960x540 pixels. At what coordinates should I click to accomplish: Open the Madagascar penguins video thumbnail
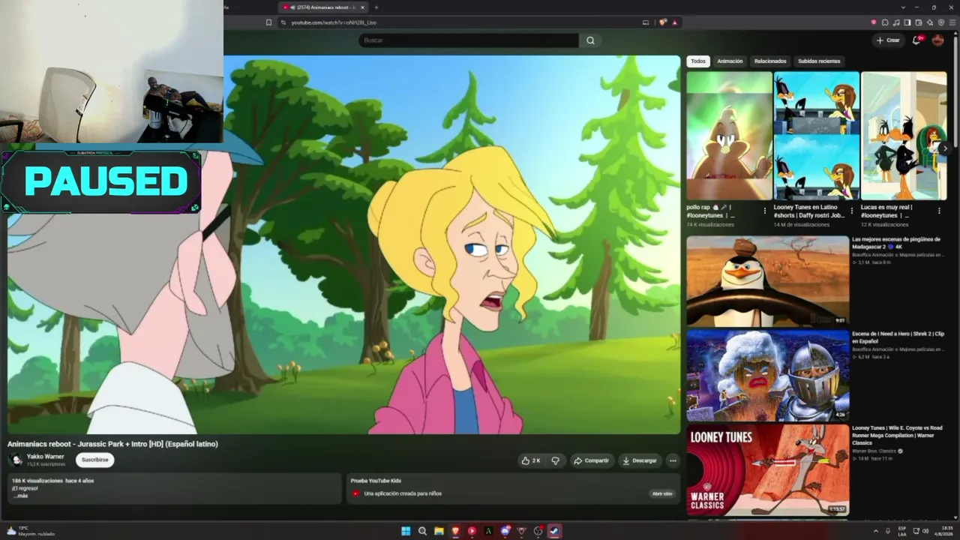[768, 280]
